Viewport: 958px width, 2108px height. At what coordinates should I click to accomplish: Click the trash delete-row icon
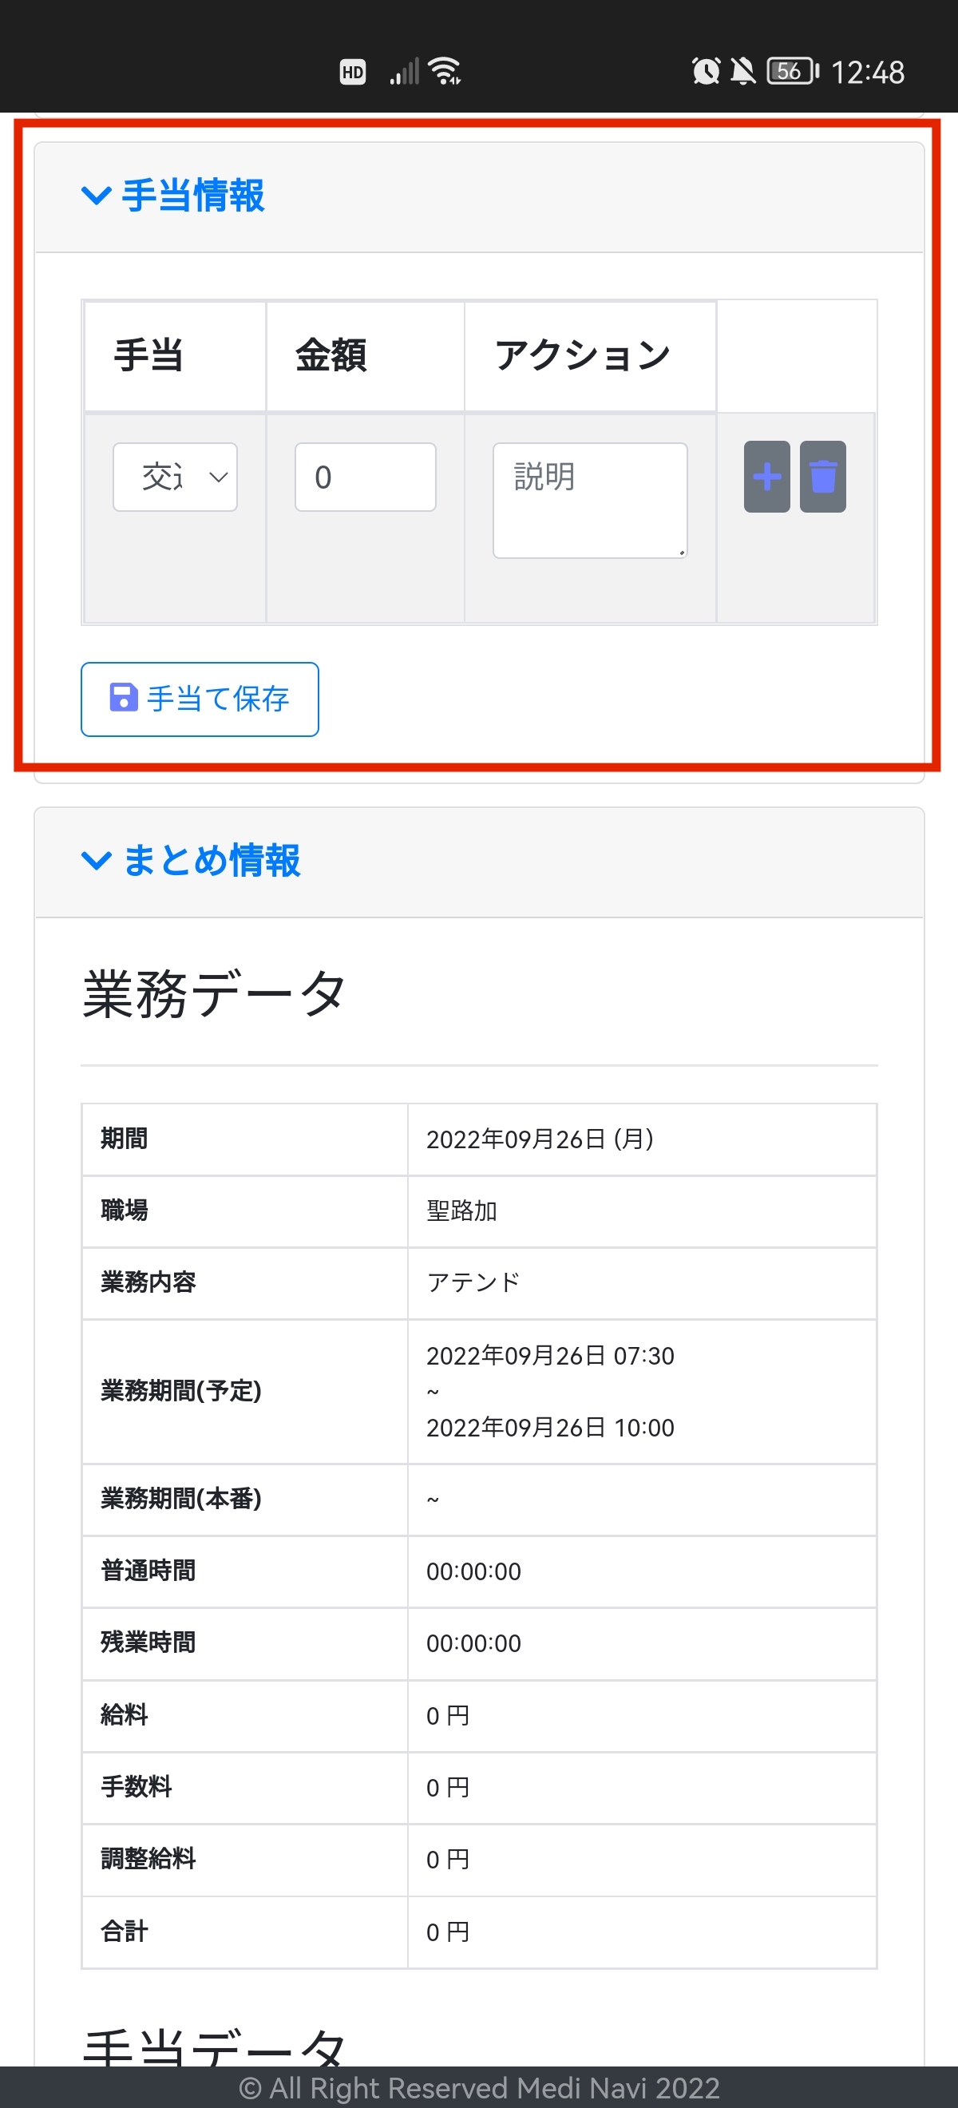click(822, 477)
